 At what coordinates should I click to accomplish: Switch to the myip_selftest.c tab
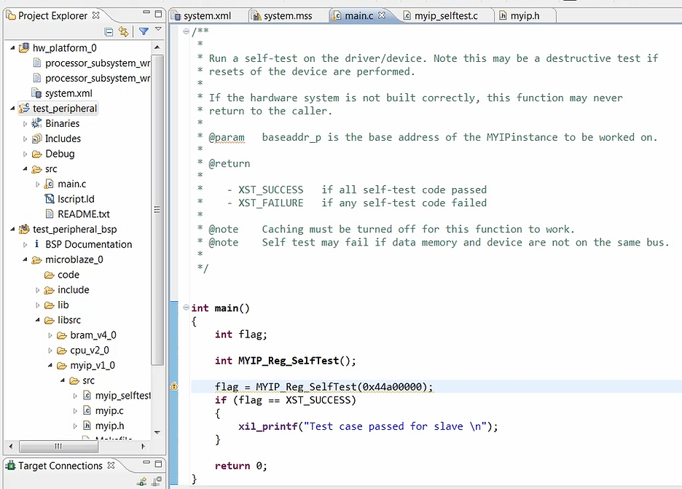coord(445,15)
